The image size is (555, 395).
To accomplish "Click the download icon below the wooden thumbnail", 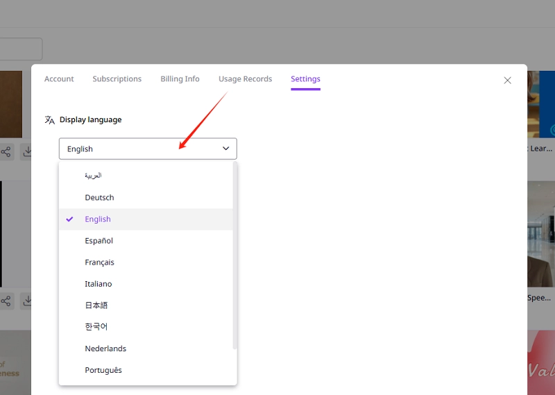I will (x=27, y=151).
